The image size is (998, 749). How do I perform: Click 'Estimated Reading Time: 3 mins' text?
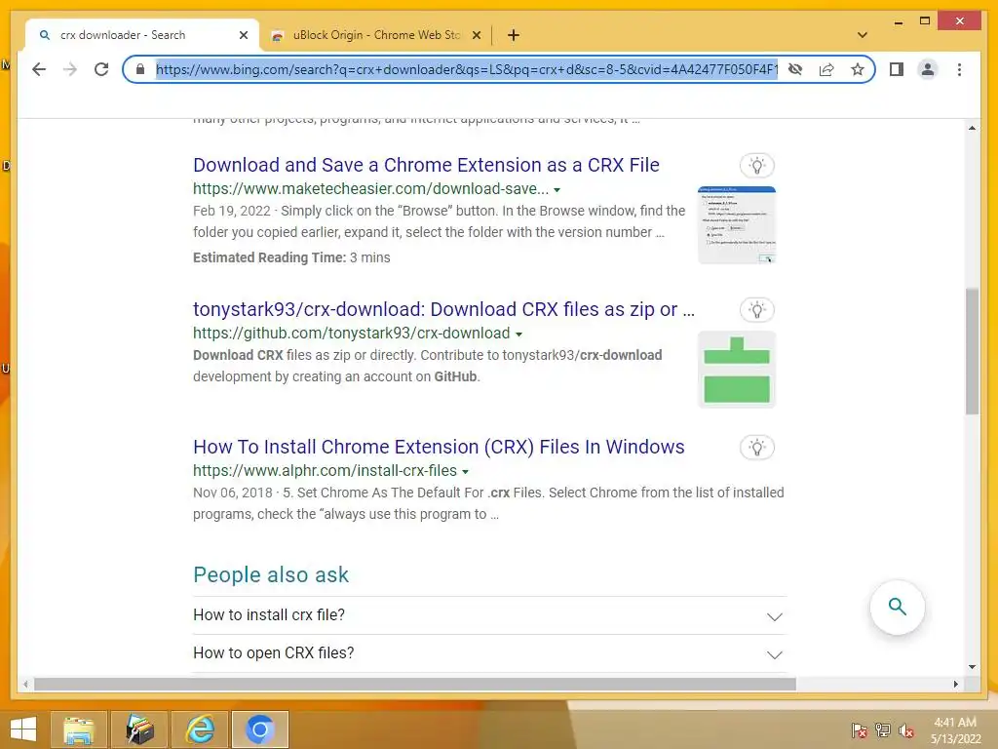pyautogui.click(x=291, y=257)
